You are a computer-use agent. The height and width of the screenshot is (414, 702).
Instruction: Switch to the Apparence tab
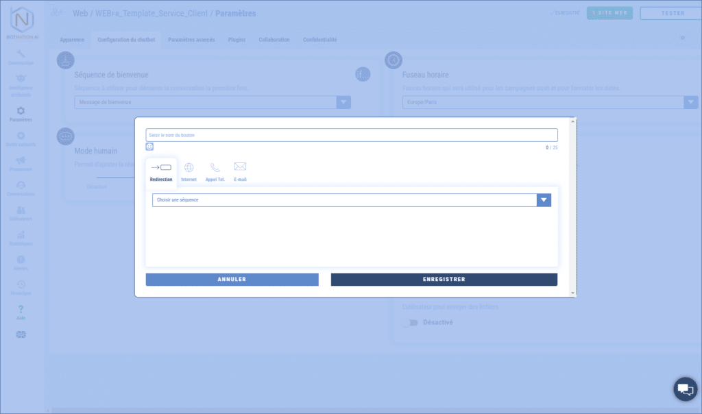coord(72,40)
